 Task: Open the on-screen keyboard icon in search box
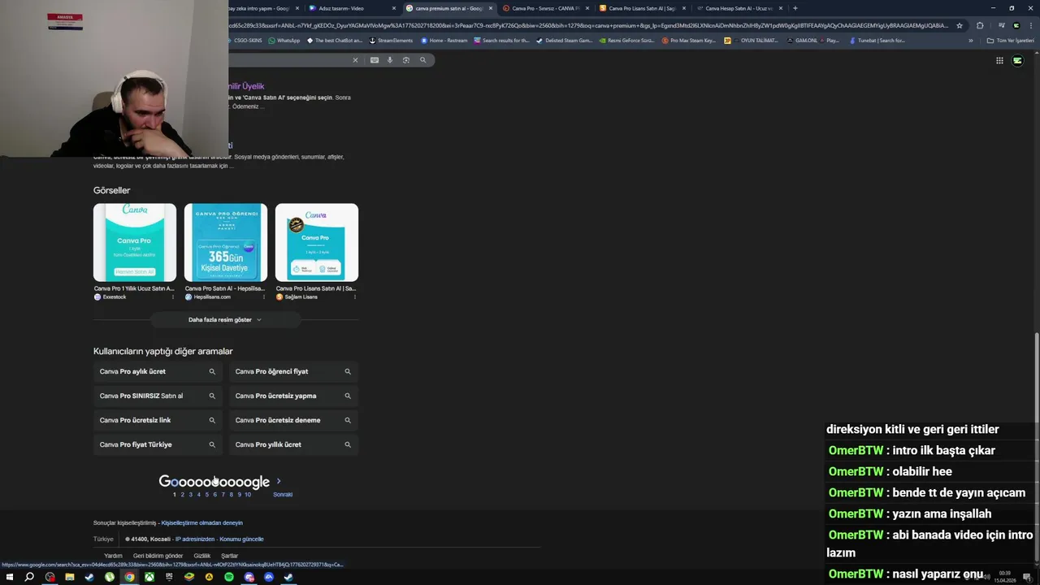[x=375, y=60]
